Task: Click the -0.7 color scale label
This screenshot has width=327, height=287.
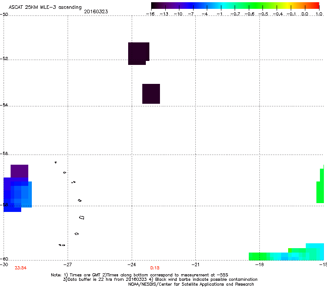Action: [235, 14]
